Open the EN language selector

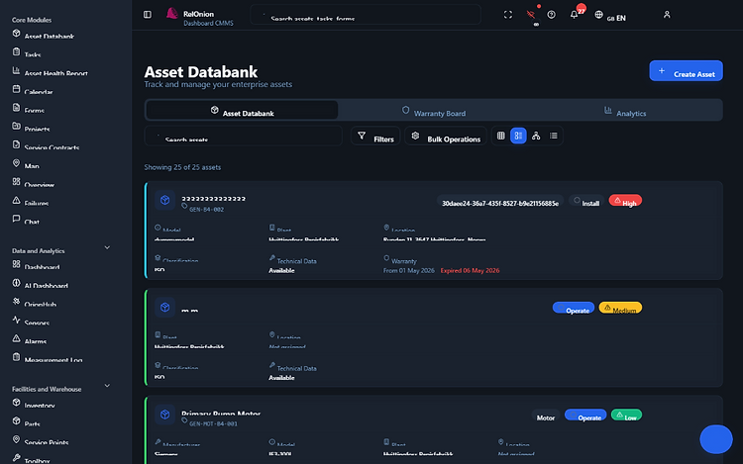coord(611,15)
